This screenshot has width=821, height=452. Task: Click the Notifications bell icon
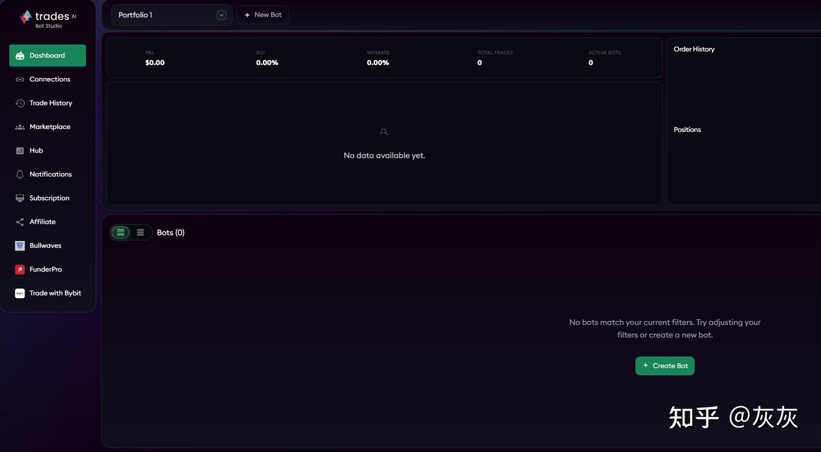coord(20,175)
